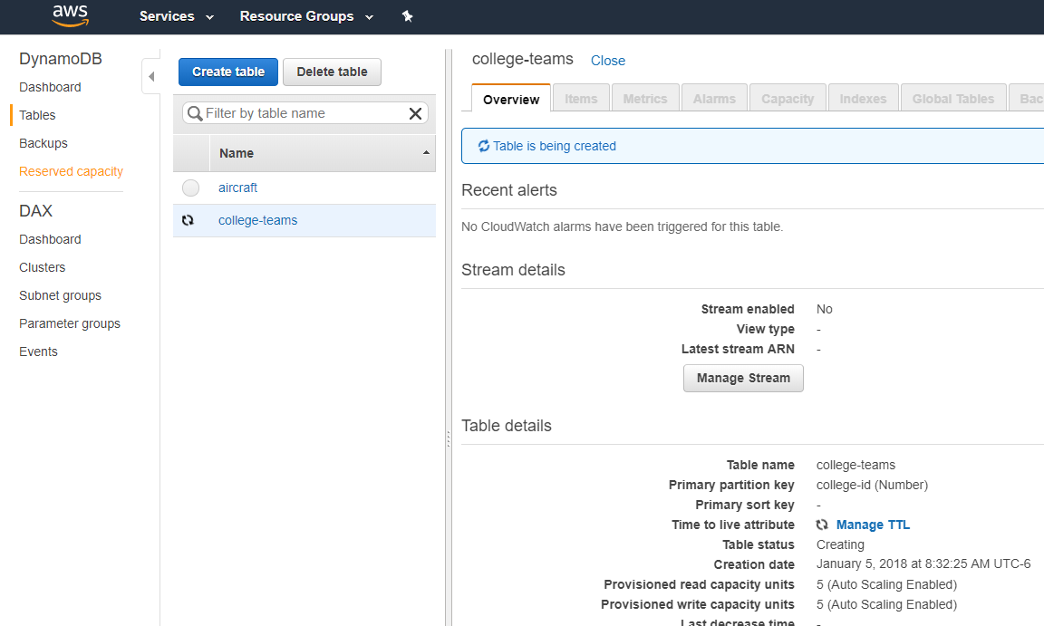
Task: Select Tables in the DynamoDB sidebar
Action: [x=37, y=115]
